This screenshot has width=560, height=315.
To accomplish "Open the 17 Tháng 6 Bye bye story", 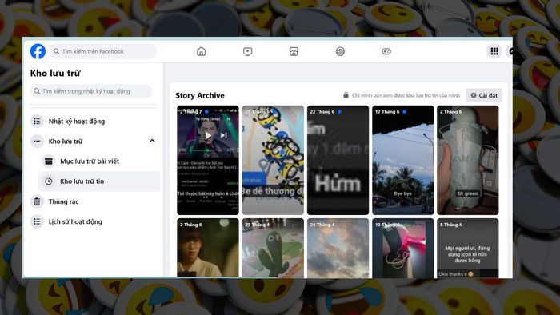I will click(403, 160).
